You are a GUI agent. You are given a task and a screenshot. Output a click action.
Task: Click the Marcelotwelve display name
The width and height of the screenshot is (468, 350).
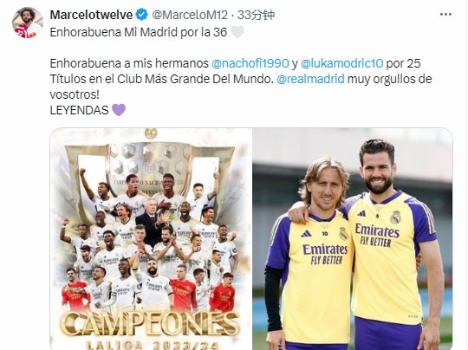(91, 15)
